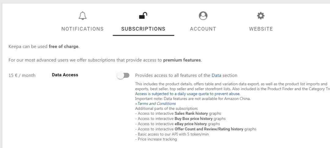Enable the Data Access subscription toggle
This screenshot has height=148, width=330.
point(123,75)
